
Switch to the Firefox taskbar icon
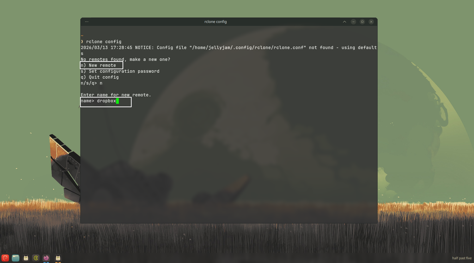point(46,258)
